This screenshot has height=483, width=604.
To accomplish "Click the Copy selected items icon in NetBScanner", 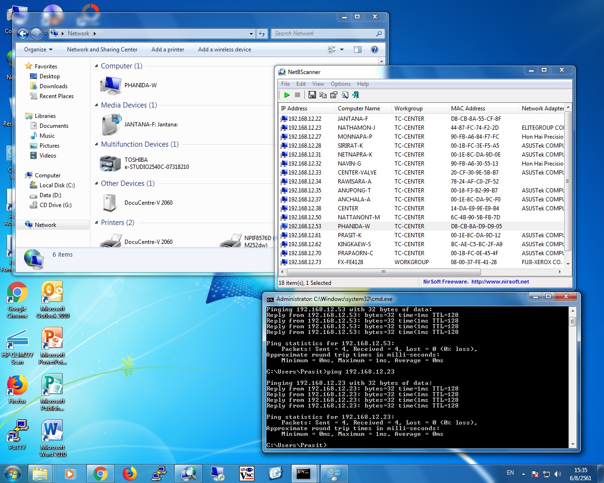I will click(323, 95).
